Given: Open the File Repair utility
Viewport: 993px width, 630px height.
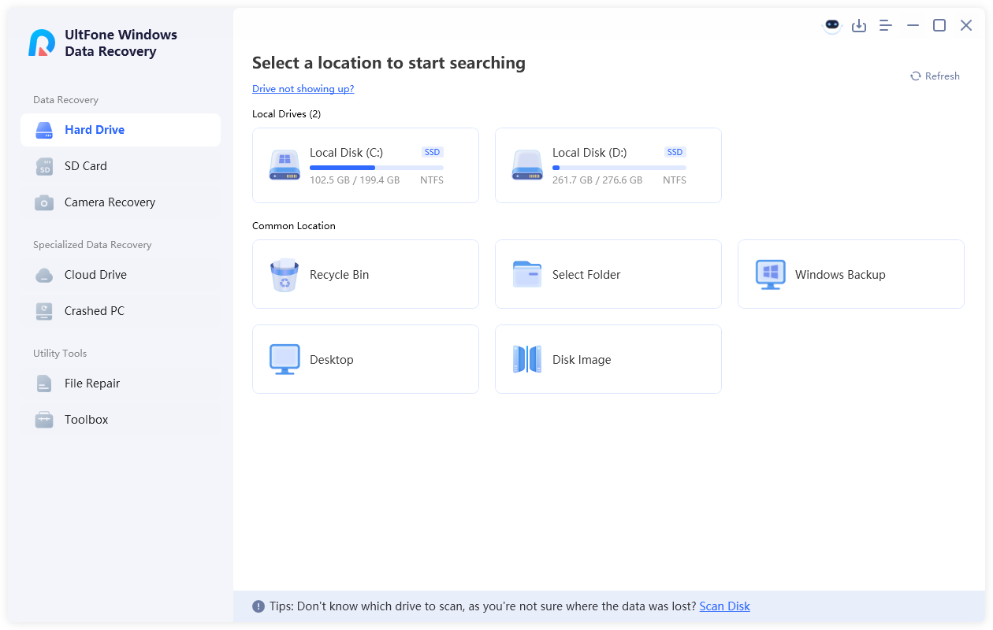Looking at the screenshot, I should tap(91, 384).
